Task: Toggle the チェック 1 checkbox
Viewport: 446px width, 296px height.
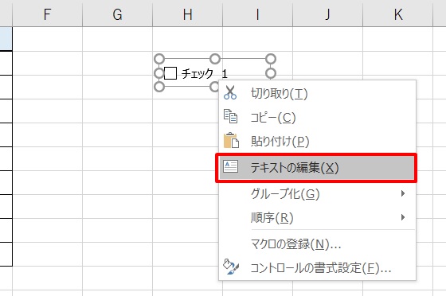Action: [170, 73]
